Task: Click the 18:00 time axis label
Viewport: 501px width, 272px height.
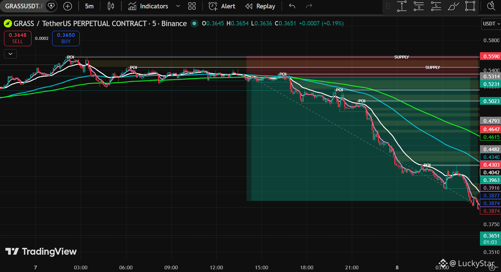Action: click(x=307, y=267)
